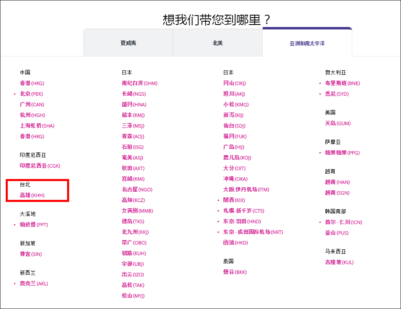
Task: Open 南纪白滨 (SHM) in Japan
Action: [138, 83]
